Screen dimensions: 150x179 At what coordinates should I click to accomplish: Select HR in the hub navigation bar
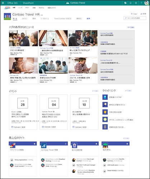(x=14, y=8)
